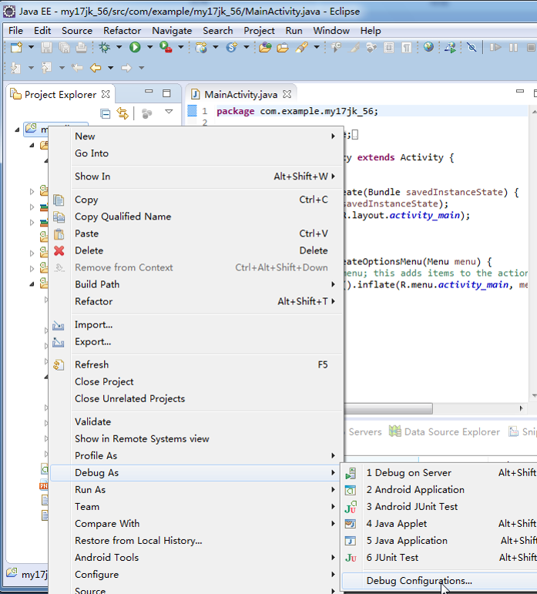Screen dimensions: 537x594
Task: Open dropdown arrow beside External Tools icon
Action: pos(180,47)
